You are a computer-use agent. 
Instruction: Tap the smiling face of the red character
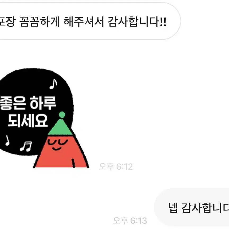[x=58, y=144]
